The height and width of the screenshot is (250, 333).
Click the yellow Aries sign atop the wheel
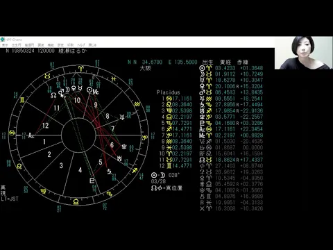81,69
